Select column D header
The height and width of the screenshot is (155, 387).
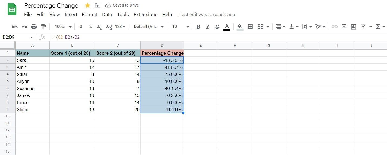162,46
